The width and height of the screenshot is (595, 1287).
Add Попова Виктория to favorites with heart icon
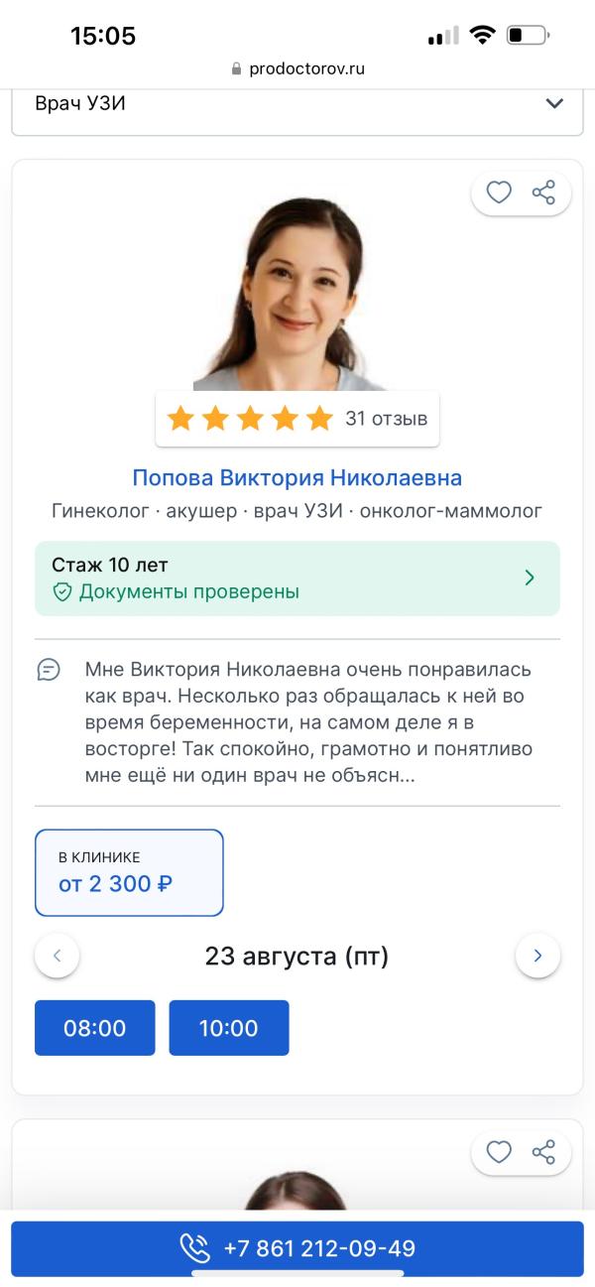(499, 193)
